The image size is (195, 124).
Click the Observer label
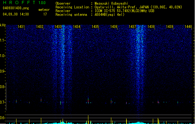click(63, 3)
